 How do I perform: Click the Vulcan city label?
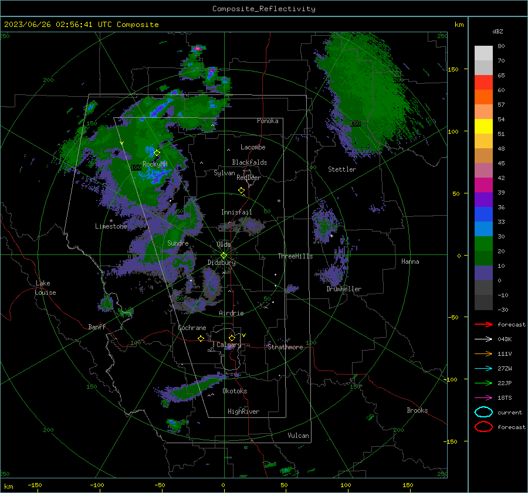click(299, 436)
